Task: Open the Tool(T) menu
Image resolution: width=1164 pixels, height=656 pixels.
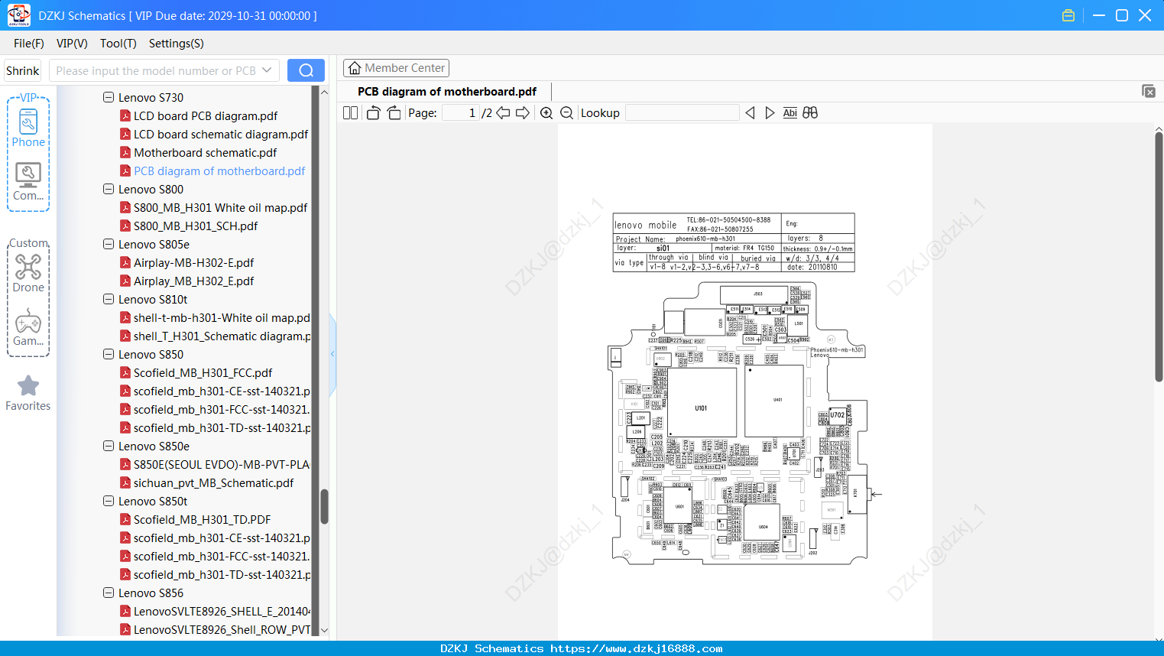Action: [x=118, y=44]
